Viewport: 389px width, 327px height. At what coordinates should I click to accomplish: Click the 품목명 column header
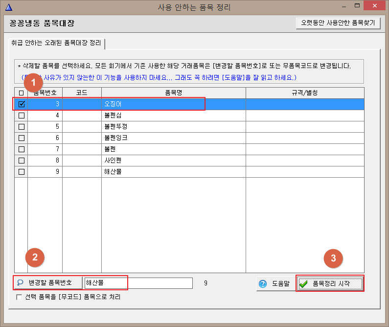pyautogui.click(x=174, y=93)
